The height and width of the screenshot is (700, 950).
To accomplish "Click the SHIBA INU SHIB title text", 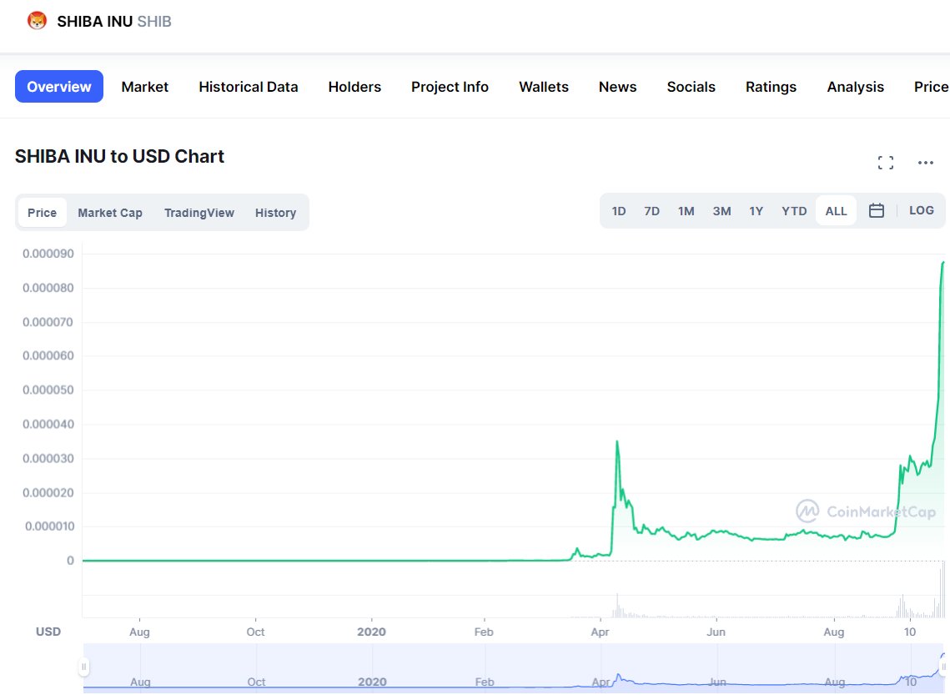I will [x=114, y=21].
